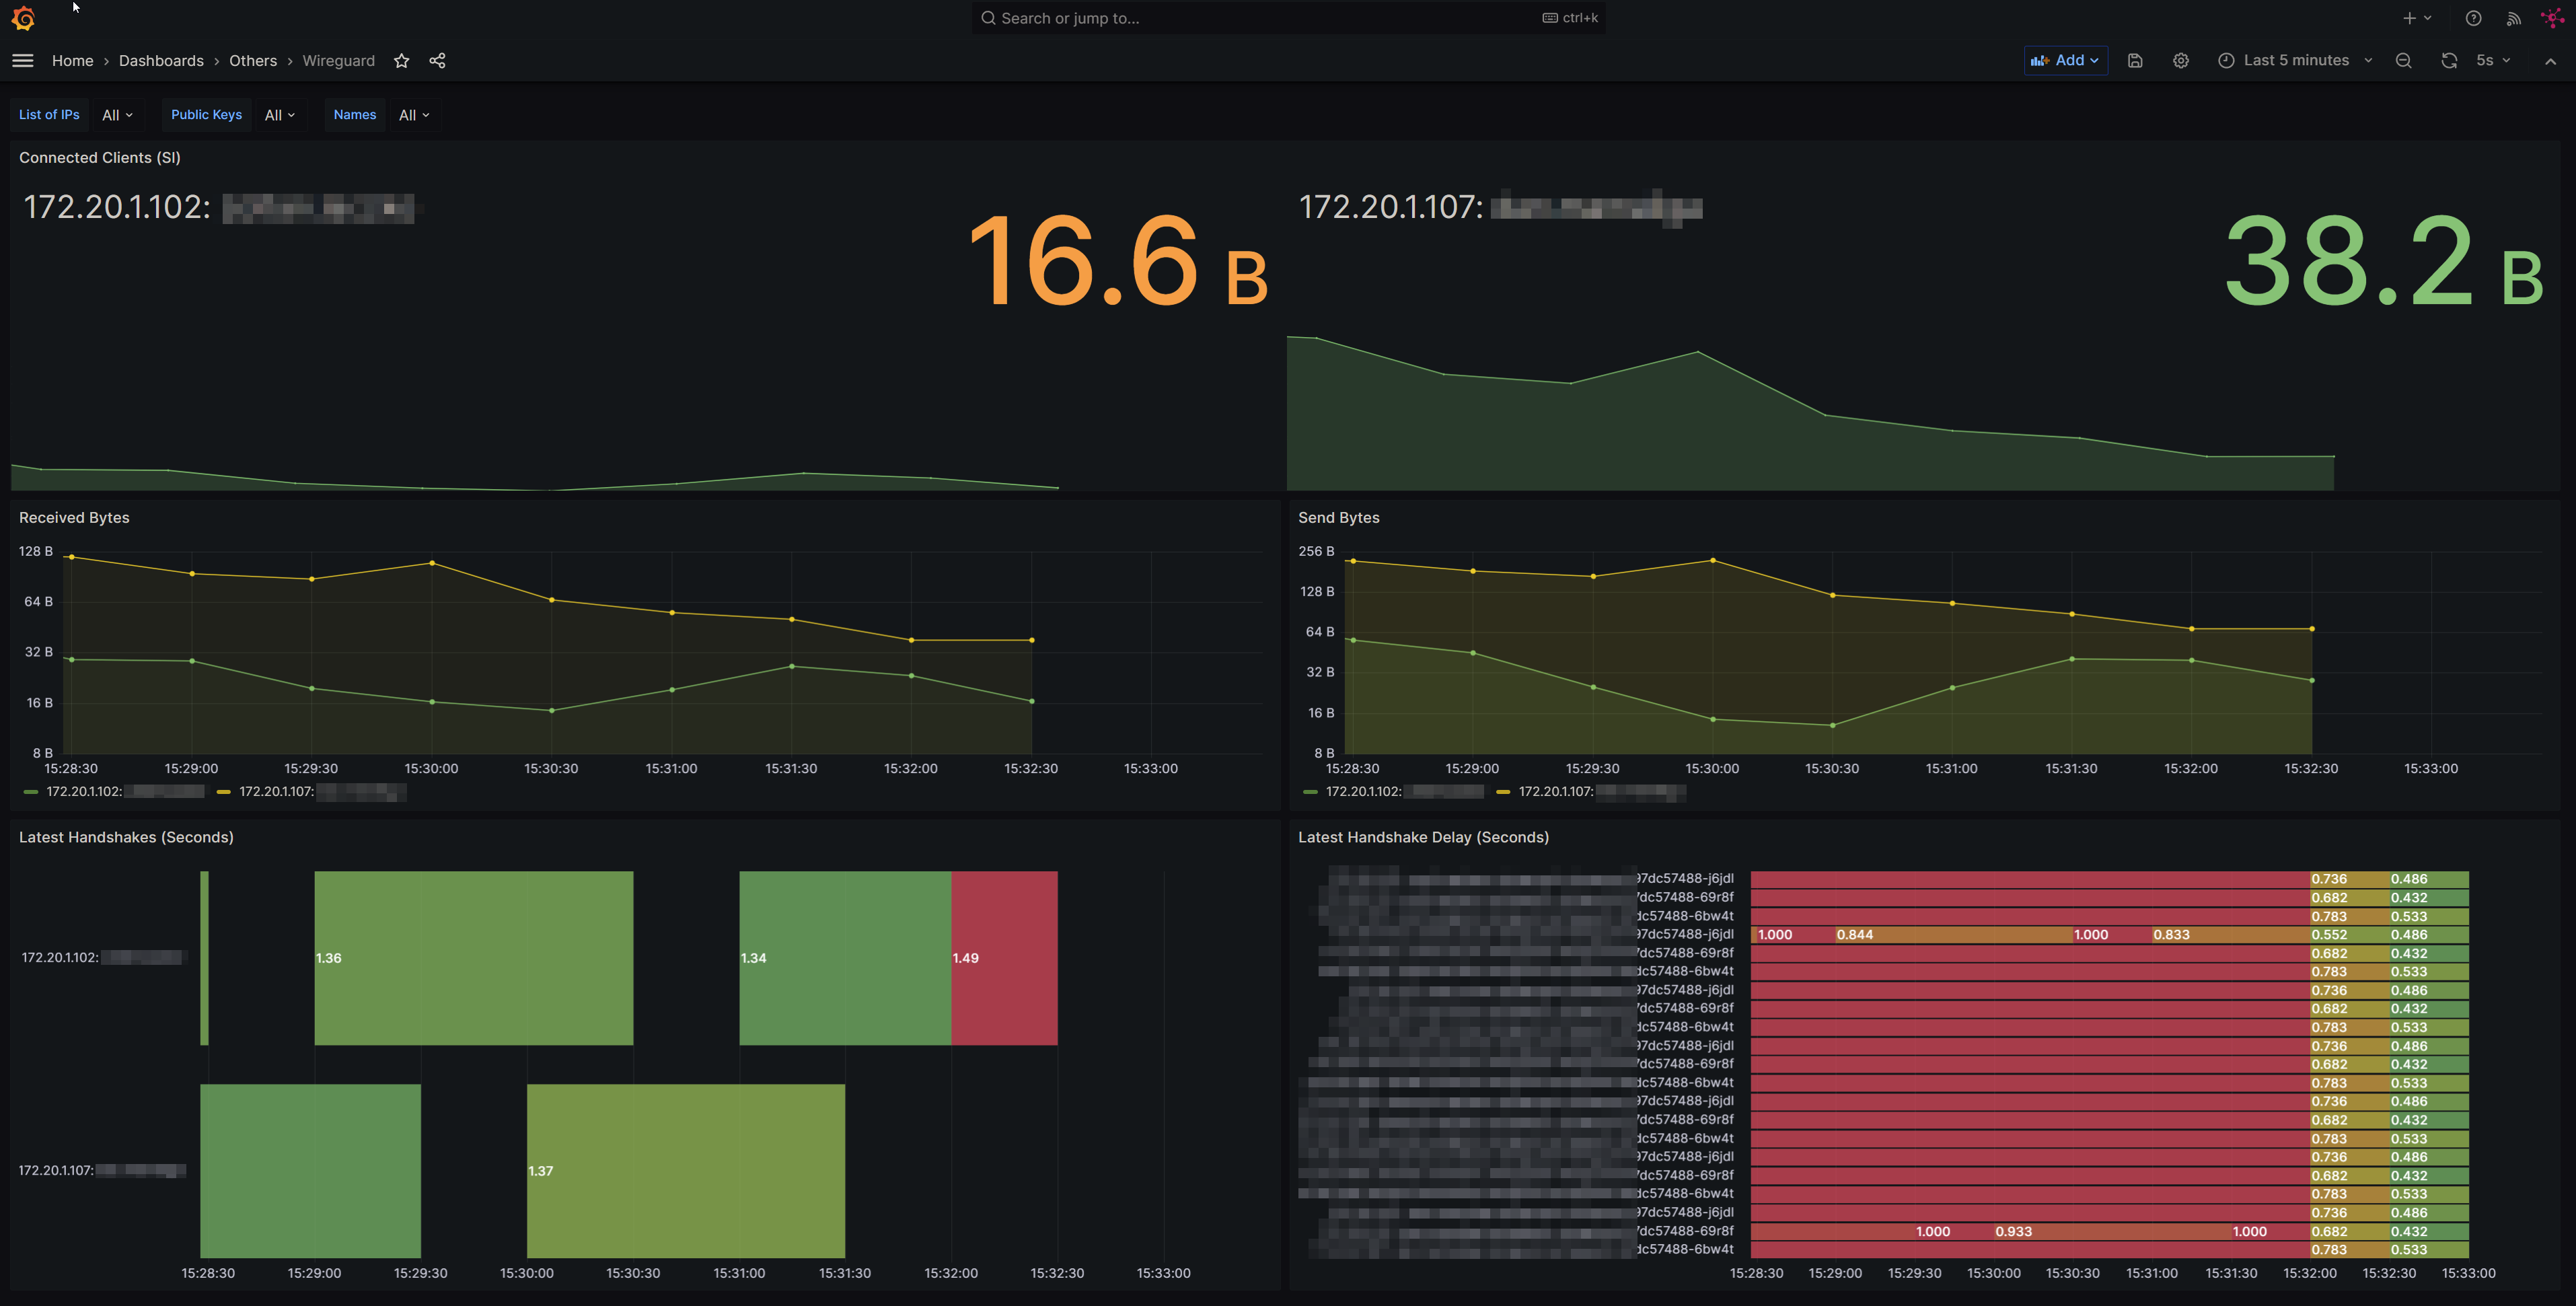The width and height of the screenshot is (2576, 1306).
Task: Click the 172.20.1.102 stat title
Action: click(219, 207)
